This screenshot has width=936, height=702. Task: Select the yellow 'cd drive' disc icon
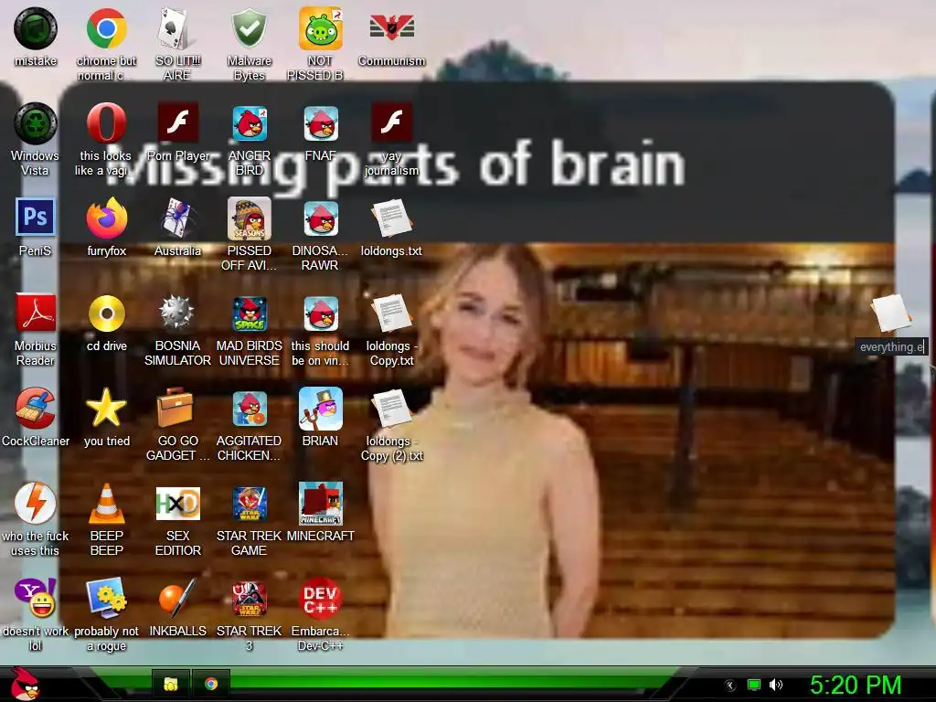tap(106, 314)
